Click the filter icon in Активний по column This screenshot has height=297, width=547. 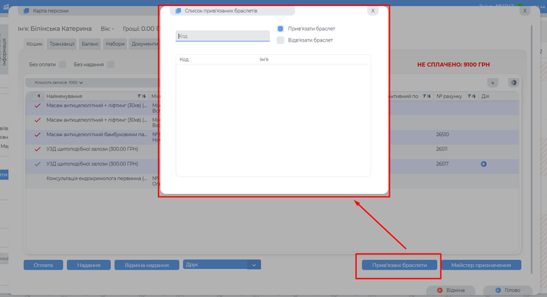click(427, 96)
